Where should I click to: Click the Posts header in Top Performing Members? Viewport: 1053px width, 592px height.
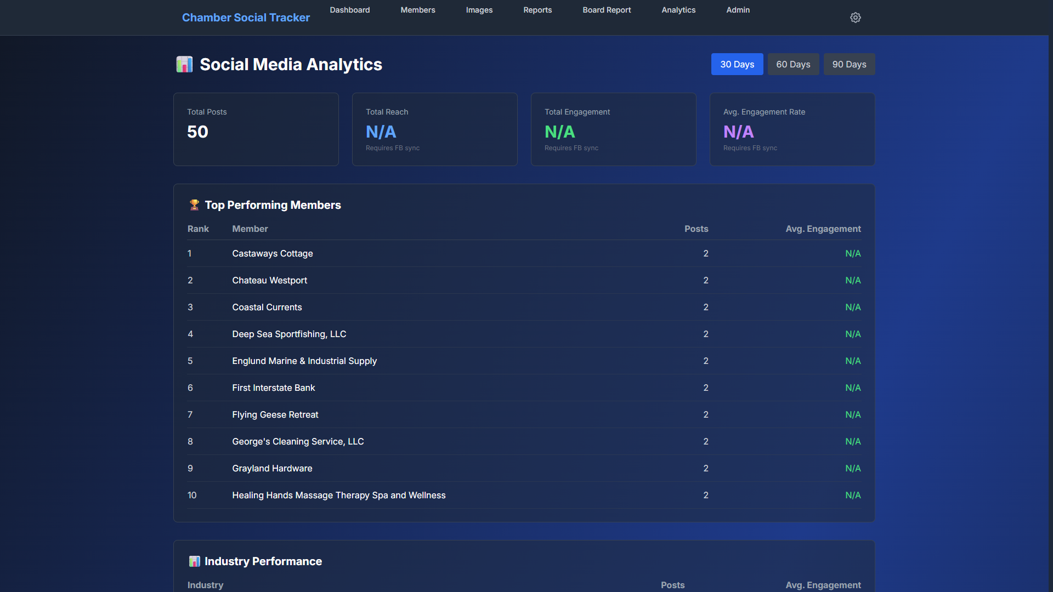coord(696,229)
